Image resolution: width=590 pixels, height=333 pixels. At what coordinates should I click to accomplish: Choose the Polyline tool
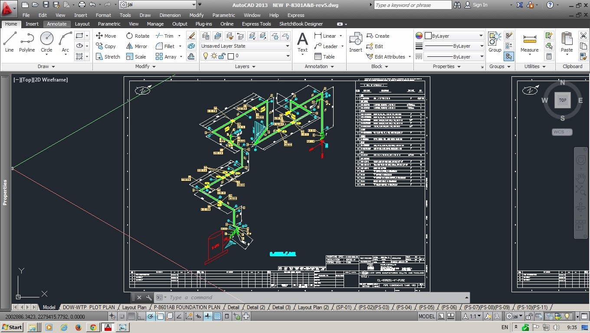(x=27, y=42)
